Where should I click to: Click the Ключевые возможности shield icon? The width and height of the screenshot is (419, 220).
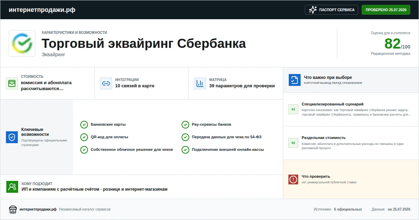point(12,137)
